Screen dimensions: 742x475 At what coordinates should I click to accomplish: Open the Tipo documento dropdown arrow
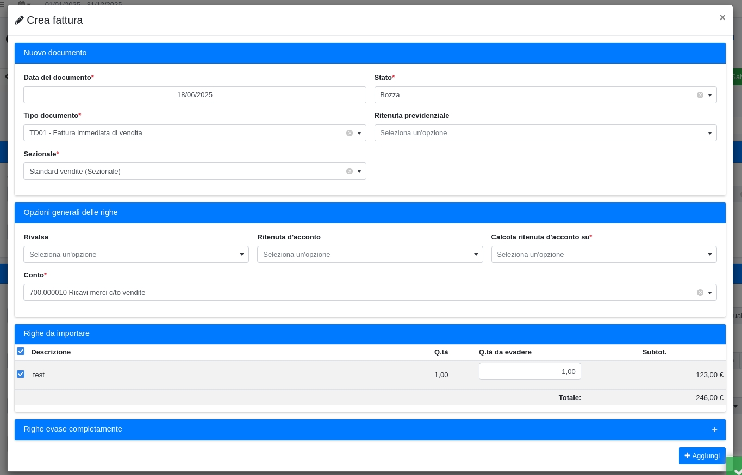point(359,133)
